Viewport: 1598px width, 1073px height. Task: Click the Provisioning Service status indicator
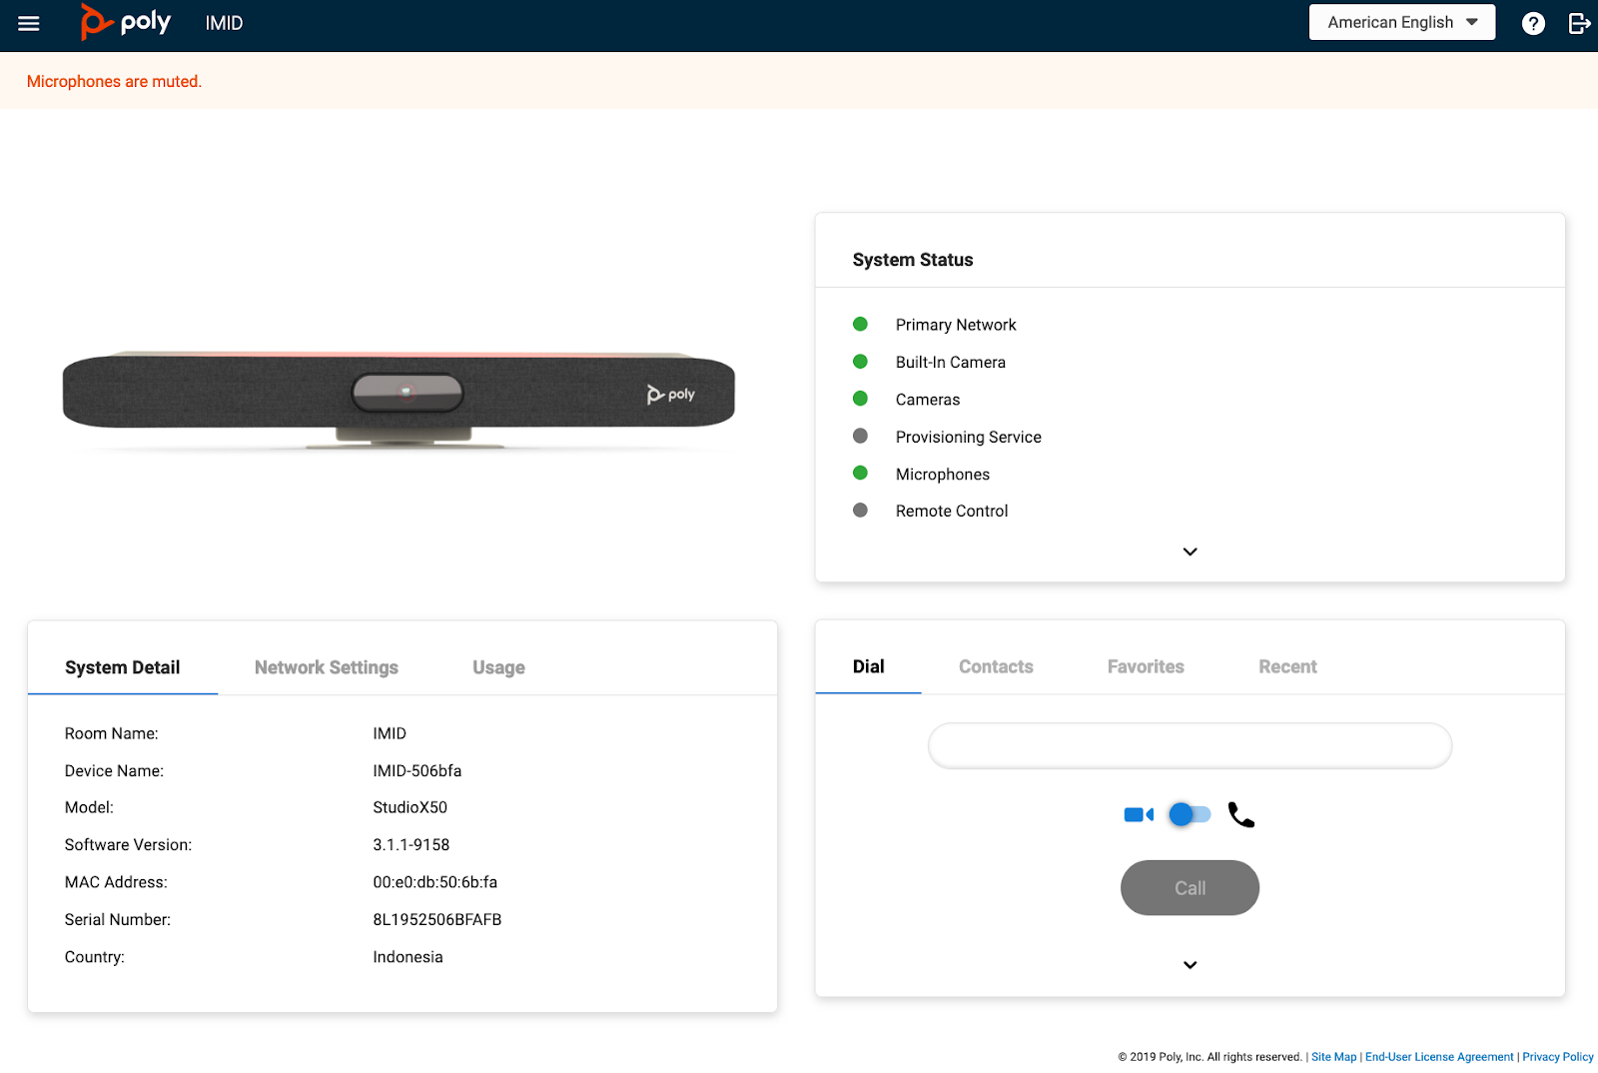pyautogui.click(x=860, y=436)
